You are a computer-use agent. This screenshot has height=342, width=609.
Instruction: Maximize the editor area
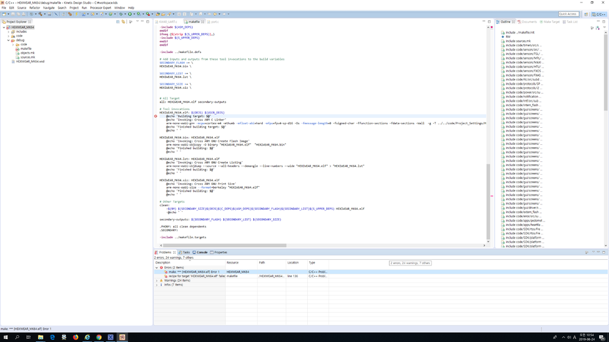pyautogui.click(x=490, y=22)
